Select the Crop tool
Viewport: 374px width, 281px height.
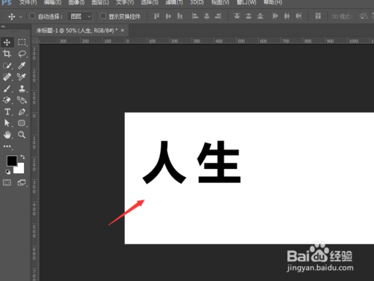pos(7,54)
